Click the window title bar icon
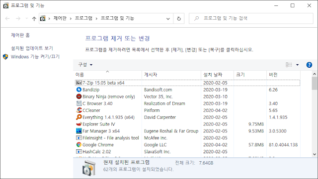Image resolution: width=318 pixels, height=179 pixels. [x=6, y=5]
